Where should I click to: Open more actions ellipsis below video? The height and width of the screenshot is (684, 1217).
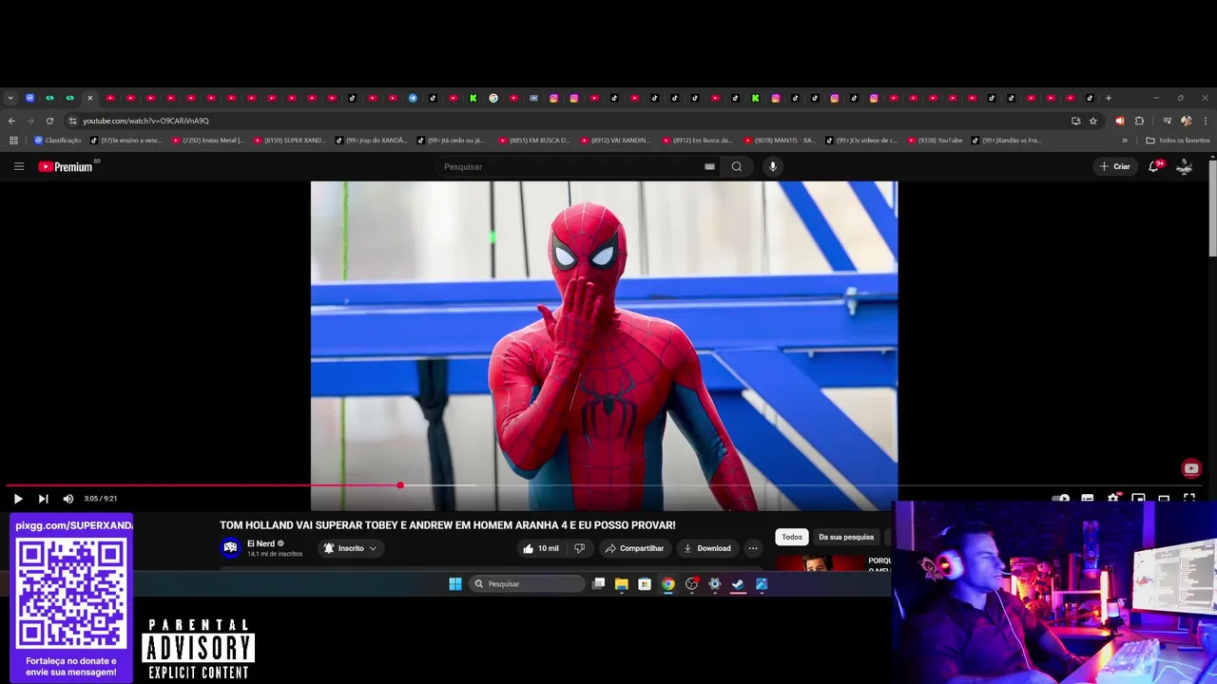pyautogui.click(x=753, y=548)
